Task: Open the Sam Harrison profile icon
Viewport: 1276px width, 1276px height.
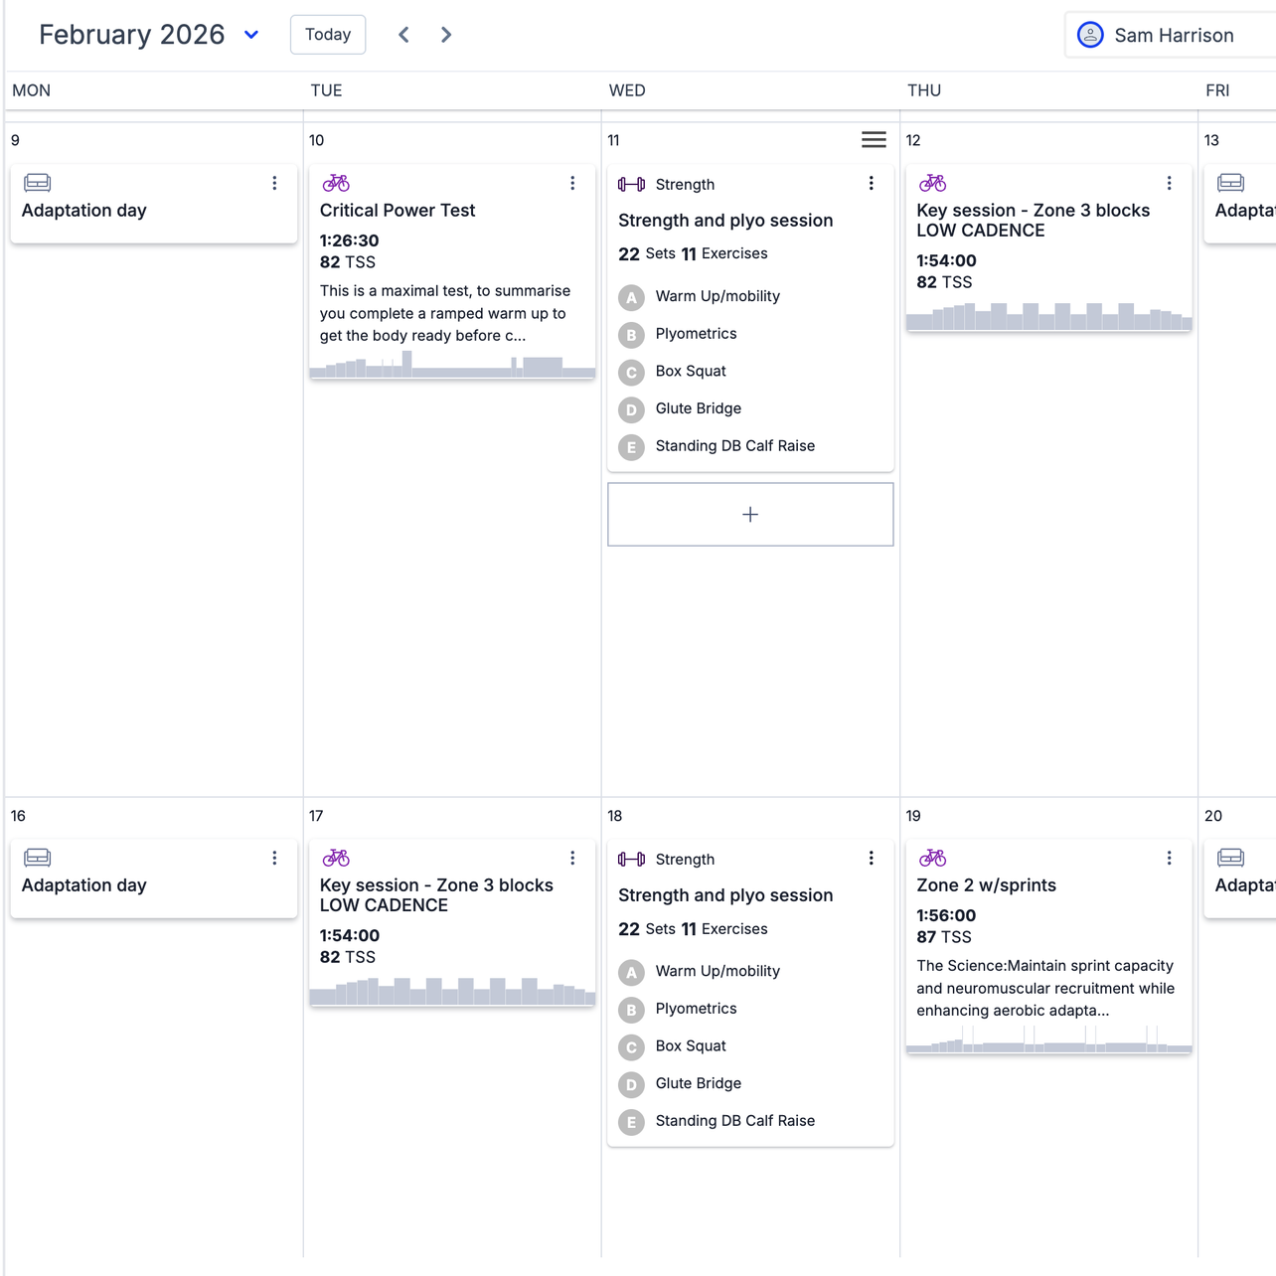Action: 1090,34
